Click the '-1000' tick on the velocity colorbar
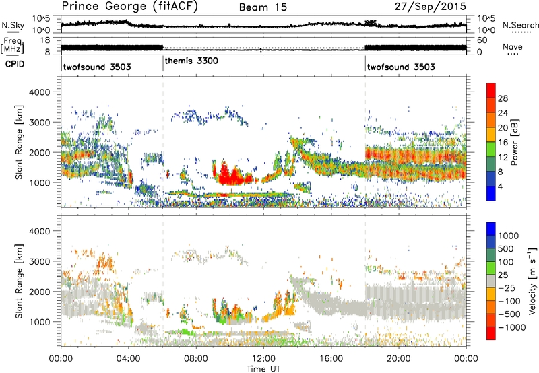Screen dimensions: 539x373 pyautogui.click(x=511, y=327)
